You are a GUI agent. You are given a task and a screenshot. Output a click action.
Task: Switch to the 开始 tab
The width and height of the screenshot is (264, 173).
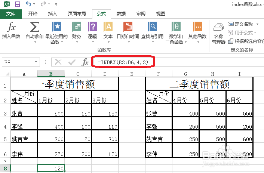(x=33, y=13)
